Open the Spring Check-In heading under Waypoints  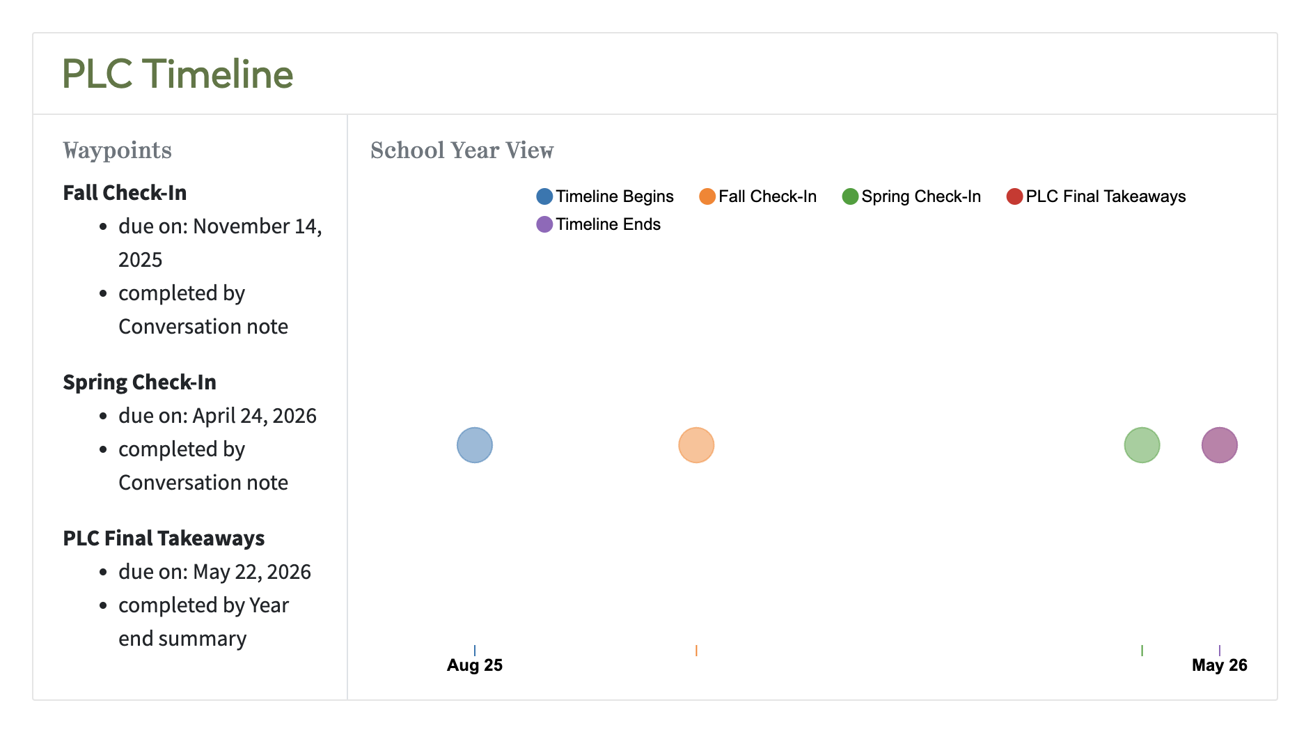(x=139, y=382)
